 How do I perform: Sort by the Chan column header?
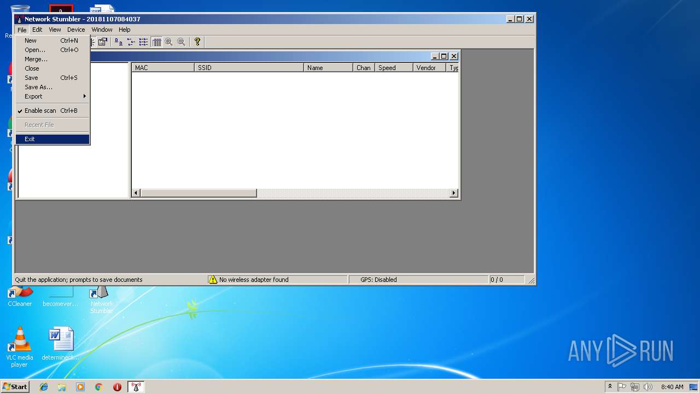click(x=364, y=68)
